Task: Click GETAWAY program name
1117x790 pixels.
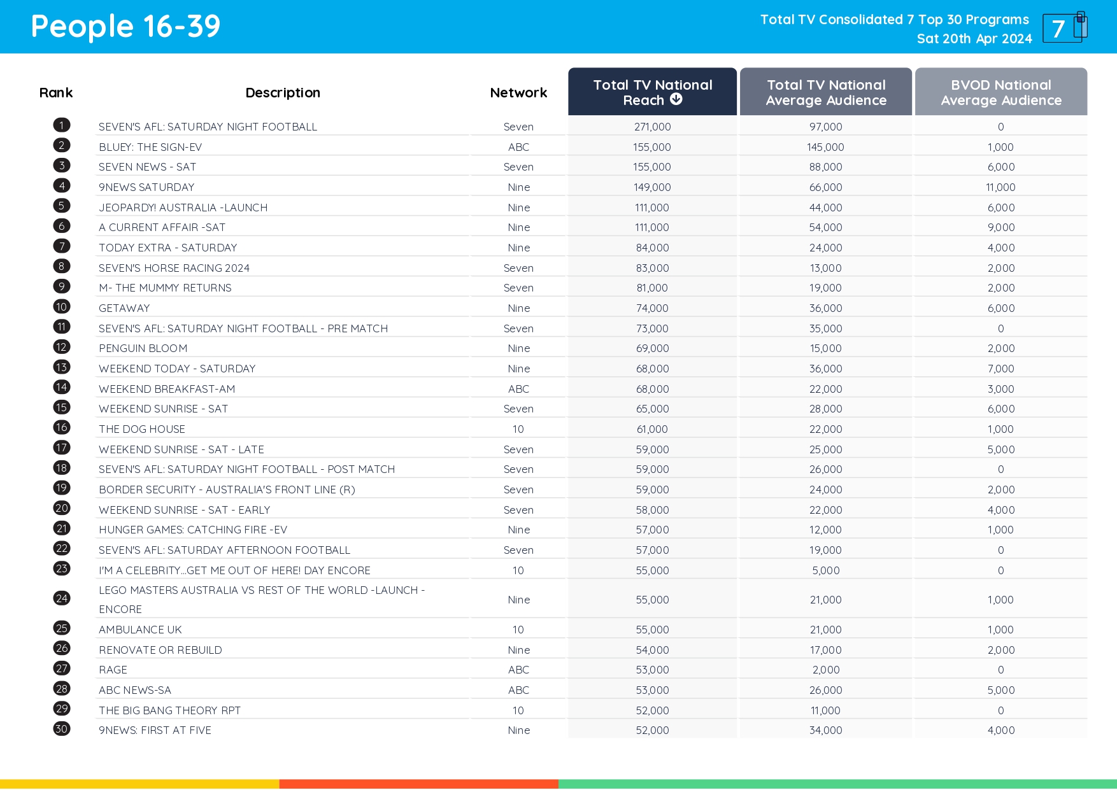Action: click(x=124, y=309)
